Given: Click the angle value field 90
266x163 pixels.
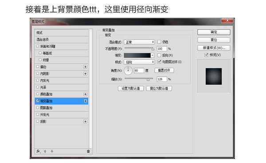Looking at the screenshot, I should [139, 70].
